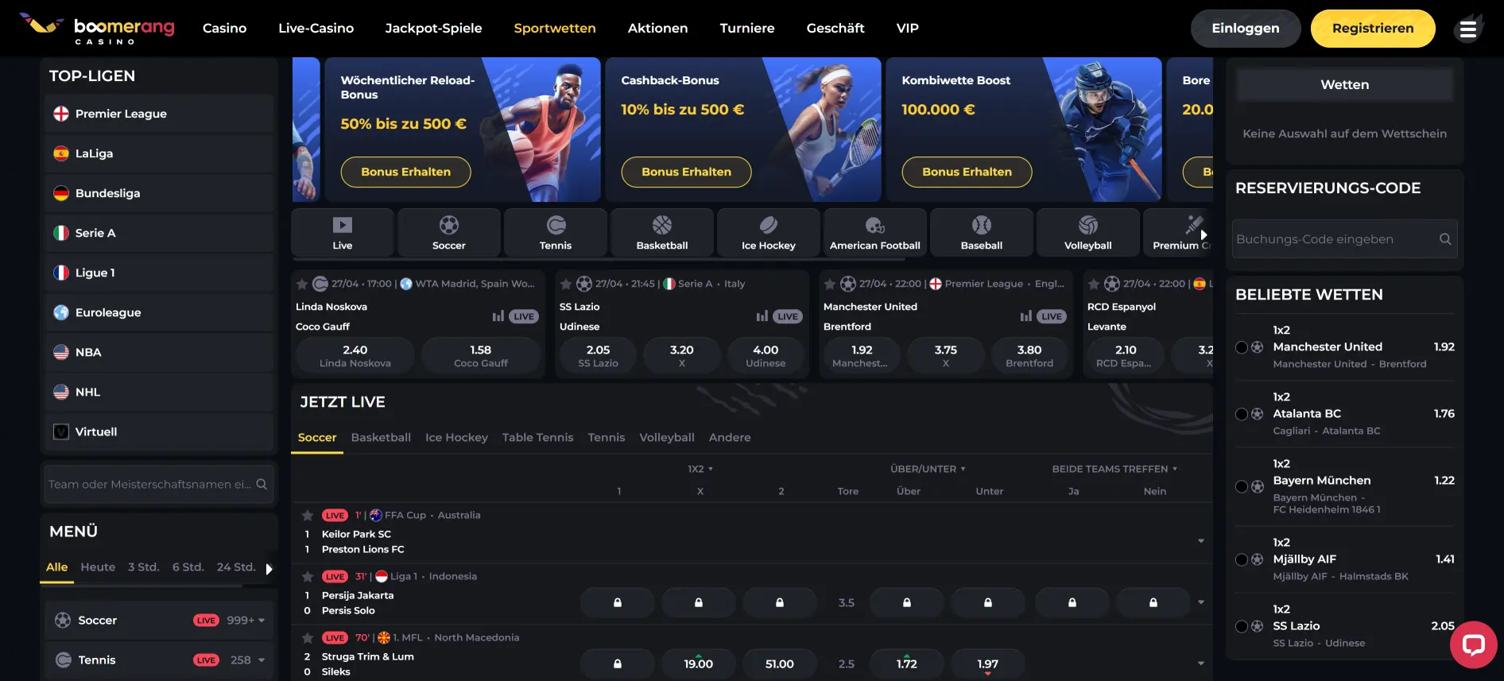Select the Basketball sport icon tile
Image resolution: width=1504 pixels, height=681 pixels.
(662, 232)
